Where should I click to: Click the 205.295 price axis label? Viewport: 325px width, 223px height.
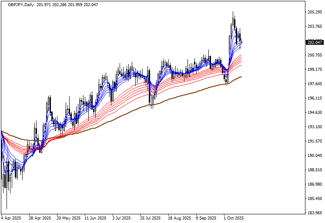pyautogui.click(x=315, y=12)
